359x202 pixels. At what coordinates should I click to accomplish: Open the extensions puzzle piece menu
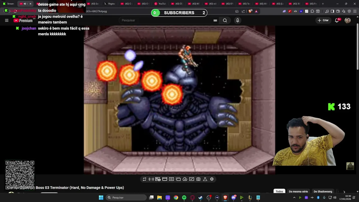pyautogui.click(x=312, y=11)
